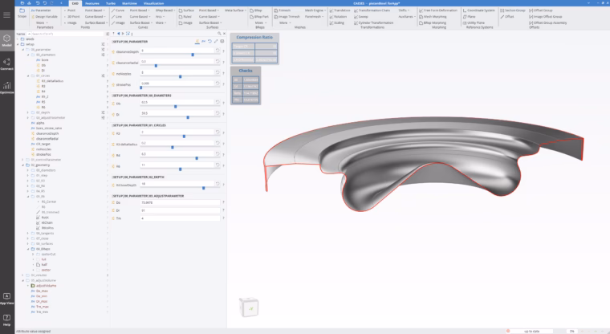Create a Section Group
The height and width of the screenshot is (334, 610).
(x=513, y=10)
